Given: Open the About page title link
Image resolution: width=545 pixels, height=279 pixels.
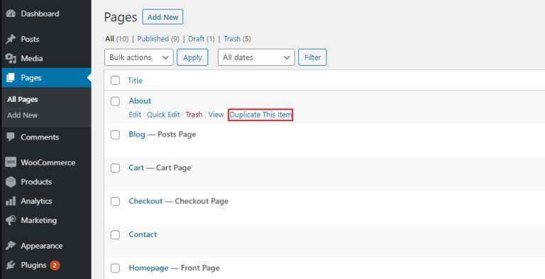Looking at the screenshot, I should [140, 101].
